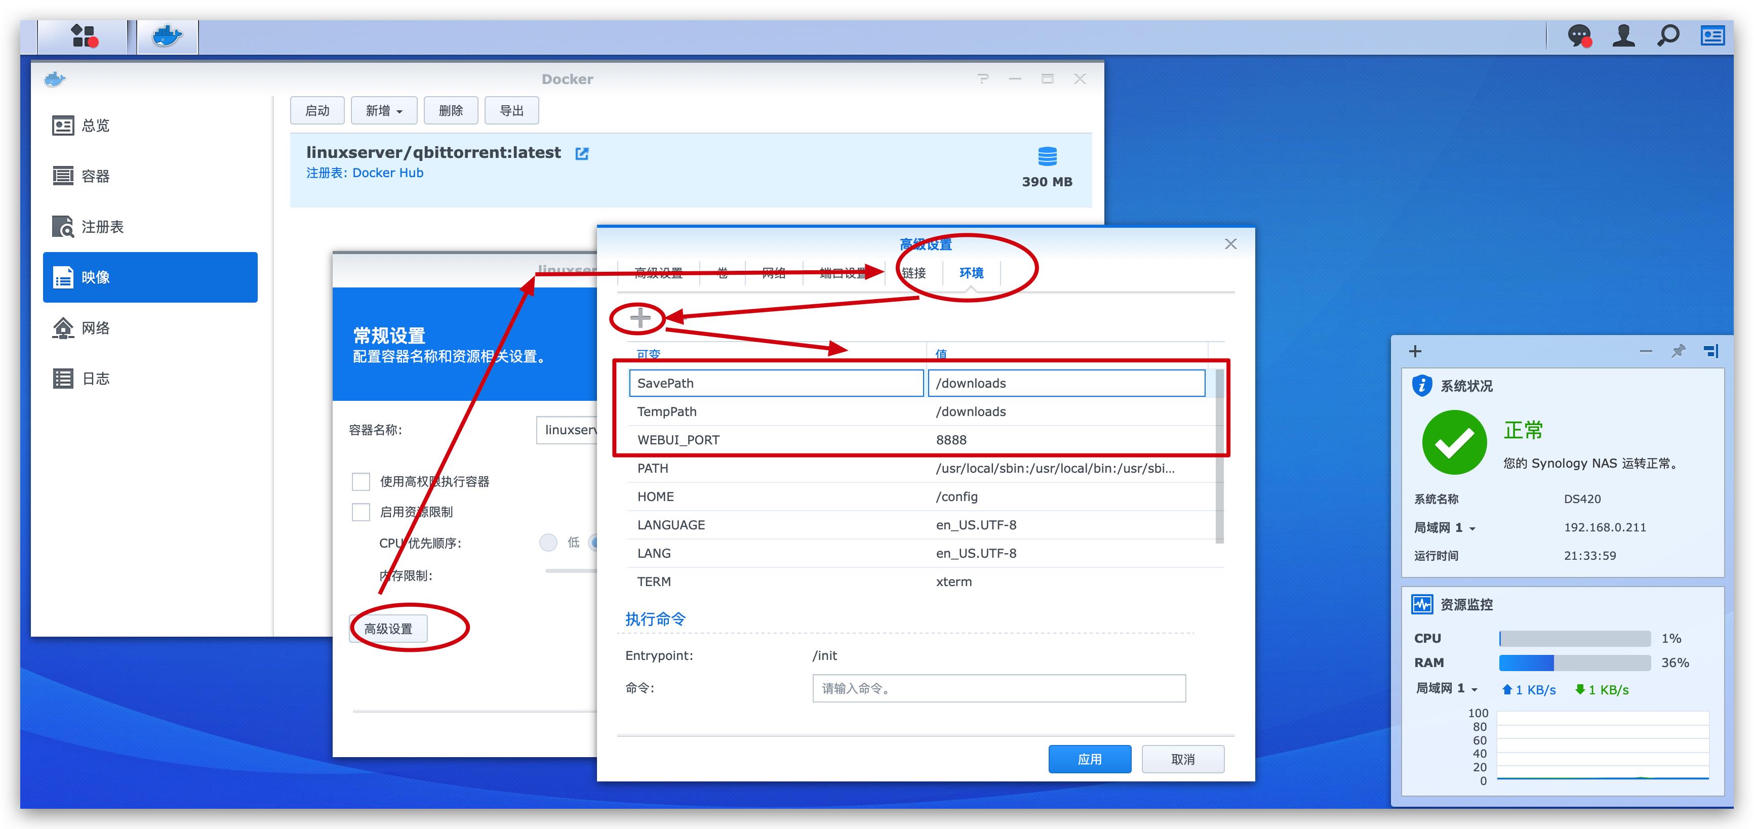The image size is (1754, 829).
Task: Select the 低 CPU priority radio button
Action: click(548, 543)
